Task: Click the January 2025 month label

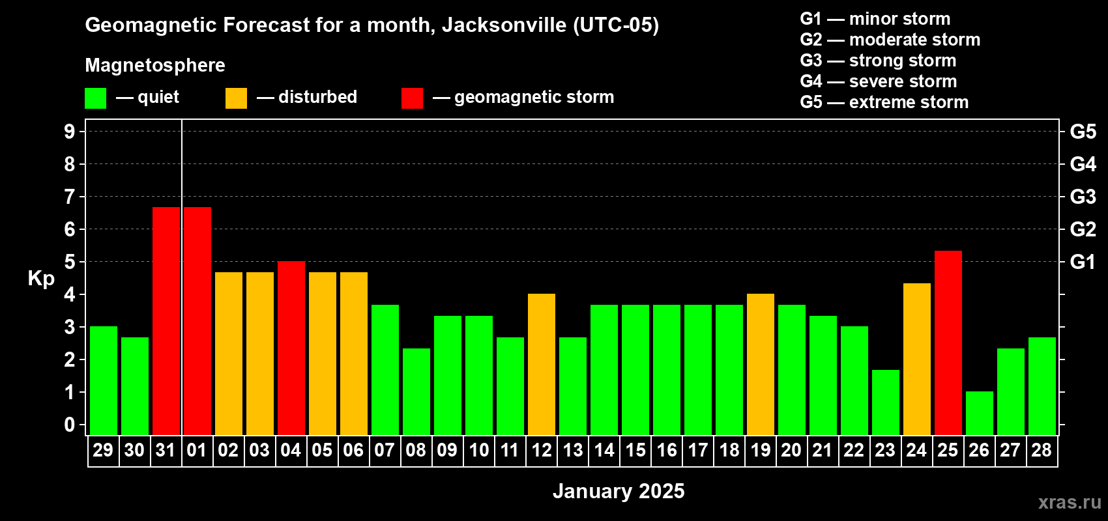Action: (x=619, y=491)
